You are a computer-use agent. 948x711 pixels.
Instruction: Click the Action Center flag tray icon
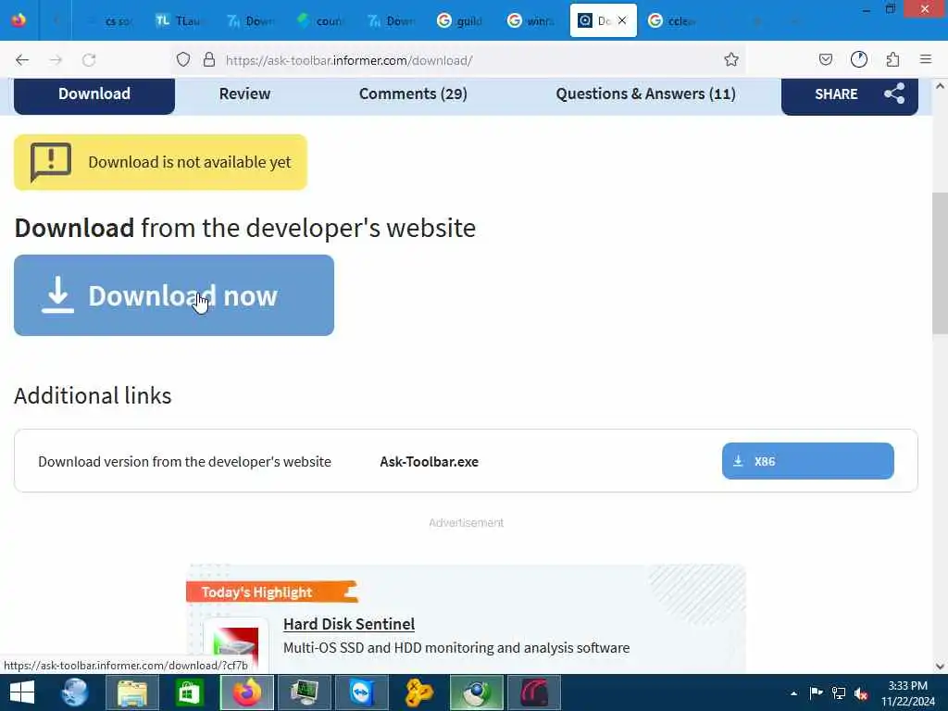click(817, 692)
